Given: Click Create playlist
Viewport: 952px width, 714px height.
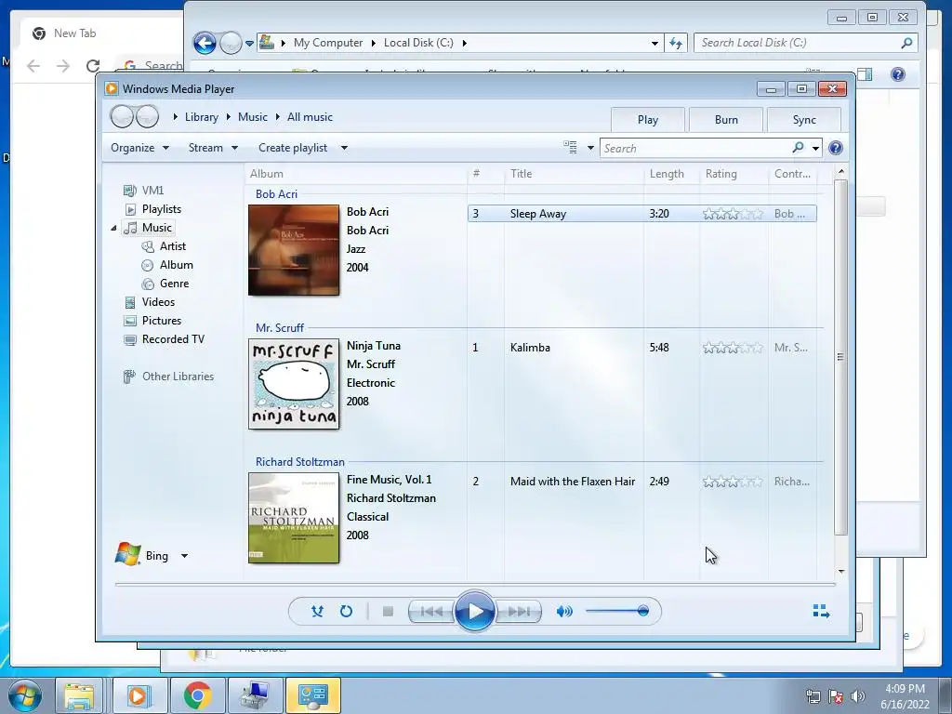Looking at the screenshot, I should (293, 148).
